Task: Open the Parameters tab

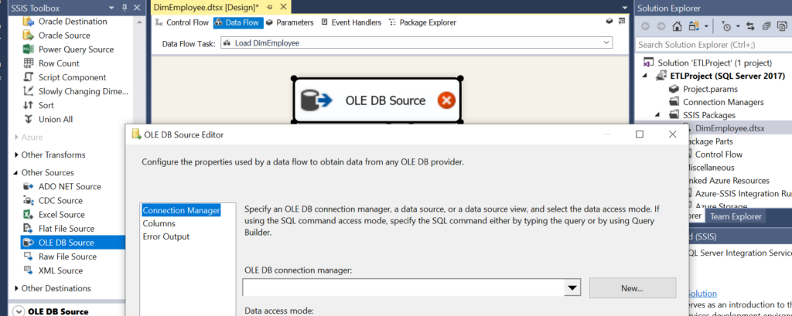Action: [x=289, y=22]
